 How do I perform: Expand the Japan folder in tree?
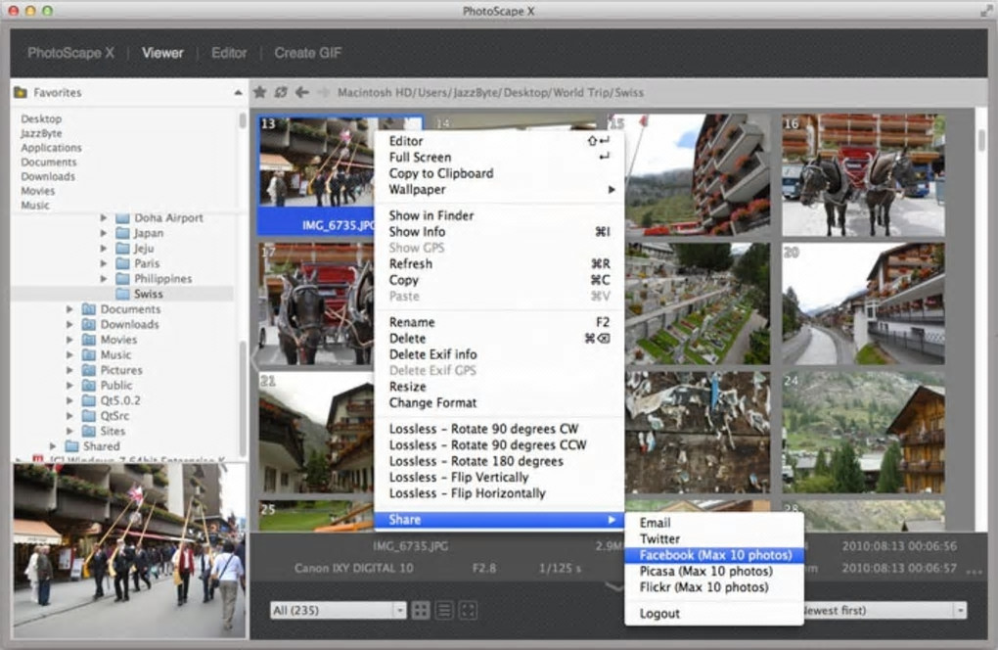pyautogui.click(x=105, y=234)
